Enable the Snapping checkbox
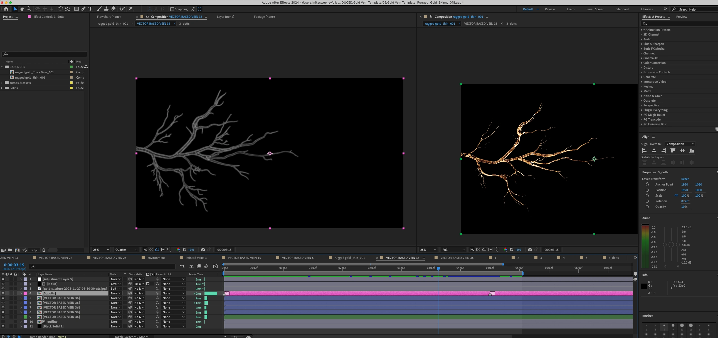The height and width of the screenshot is (338, 718). 172,9
